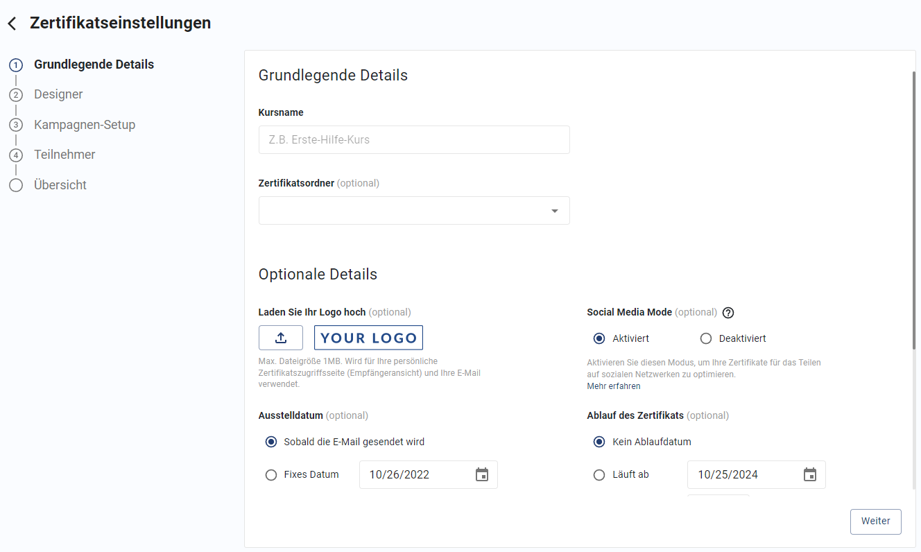Click the Kursname input field
The height and width of the screenshot is (552, 921).
click(413, 139)
